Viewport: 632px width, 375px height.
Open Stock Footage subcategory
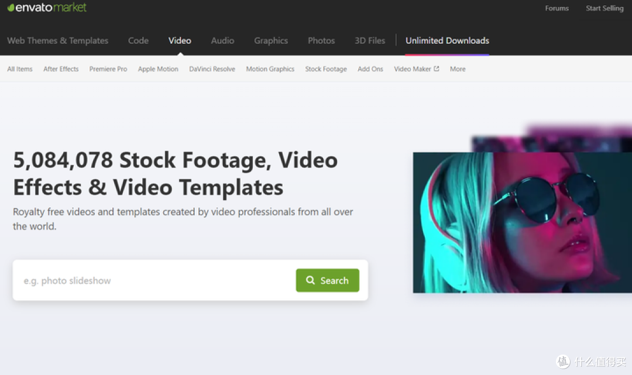pos(326,69)
